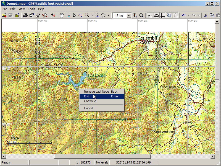This screenshot has width=221, height=166.
Task: Expand the Undo history dropdown arrow
Action: (189, 15)
